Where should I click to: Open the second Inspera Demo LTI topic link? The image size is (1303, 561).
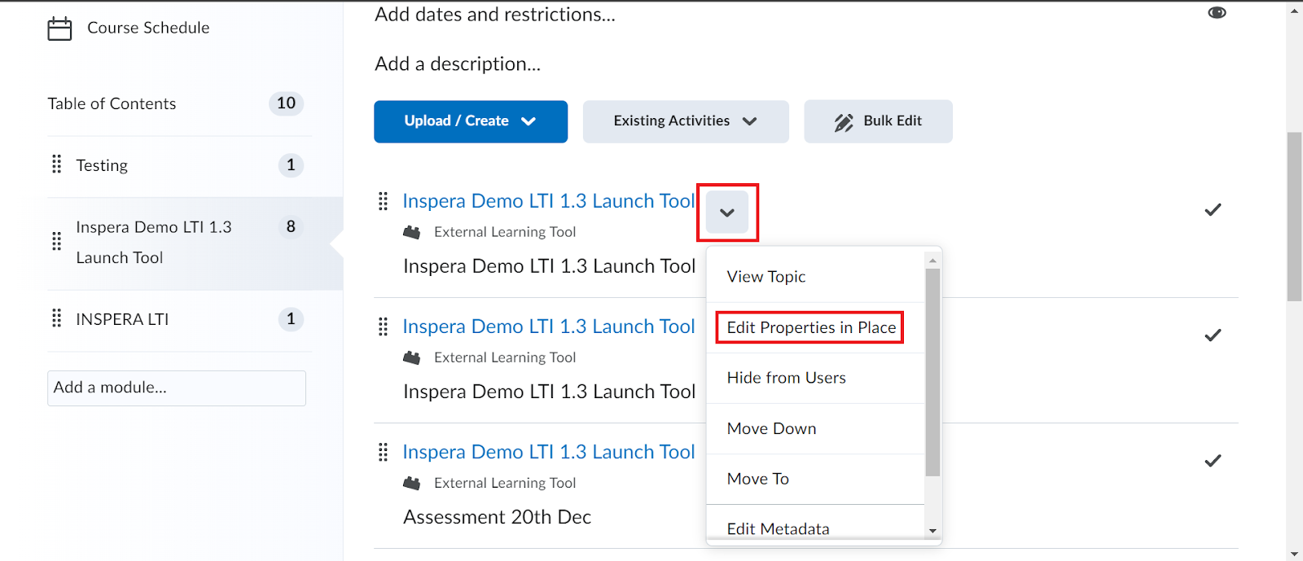point(549,327)
